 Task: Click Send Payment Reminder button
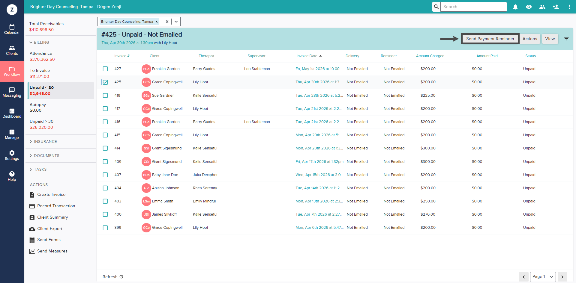click(x=490, y=39)
